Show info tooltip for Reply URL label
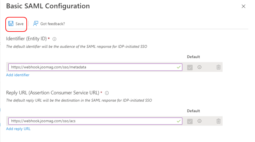Image resolution: width=255 pixels, height=142 pixels. pyautogui.click(x=107, y=93)
